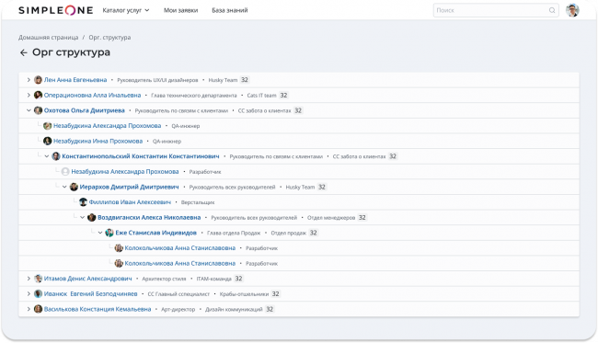Viewport: 598px width, 343px height.
Task: Click the search magnifier icon
Action: point(552,10)
